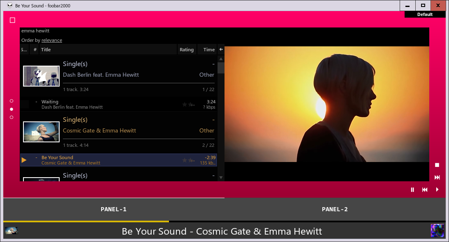The image size is (449, 242).
Task: Sort by the Title column header
Action: 108,50
